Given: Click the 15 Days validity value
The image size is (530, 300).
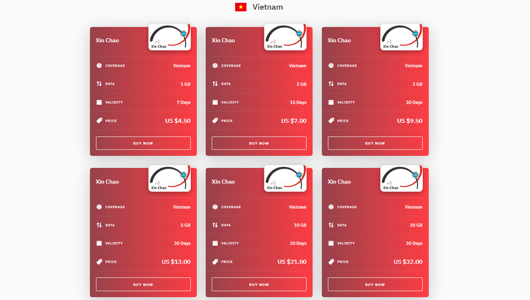Looking at the screenshot, I should point(298,102).
